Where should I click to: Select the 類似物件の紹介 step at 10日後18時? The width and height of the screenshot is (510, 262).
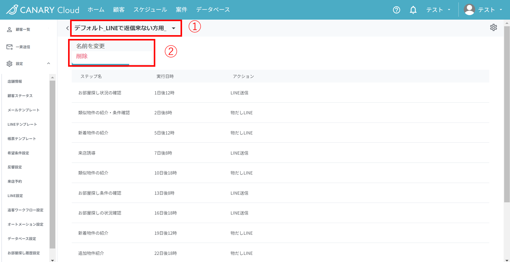(280, 173)
